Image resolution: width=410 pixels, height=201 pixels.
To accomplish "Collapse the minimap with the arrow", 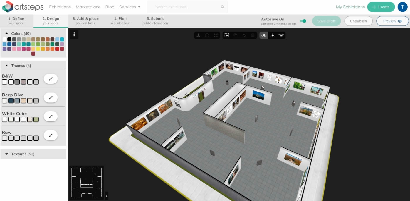I will coord(106,195).
